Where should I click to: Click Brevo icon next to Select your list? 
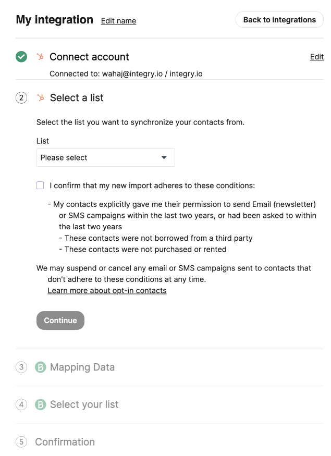[41, 404]
